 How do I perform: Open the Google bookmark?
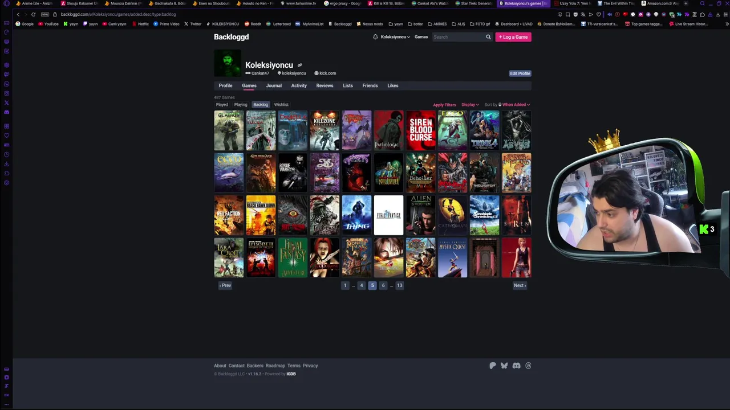[25, 24]
